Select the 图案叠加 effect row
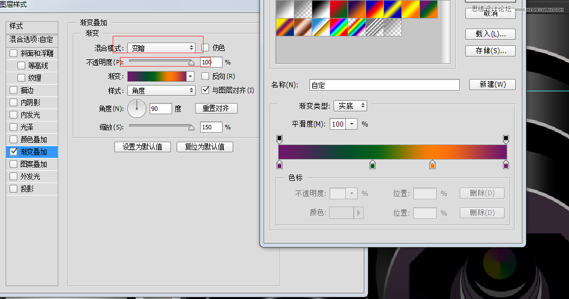The width and height of the screenshot is (569, 299). click(x=32, y=164)
